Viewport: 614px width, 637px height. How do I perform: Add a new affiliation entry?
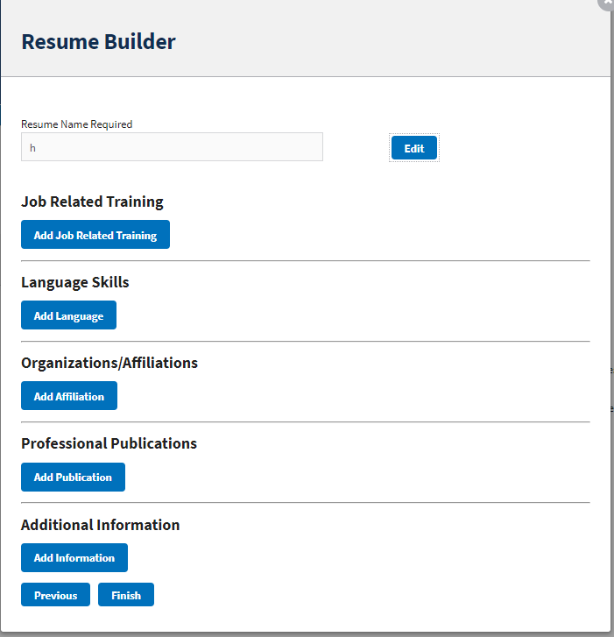click(69, 396)
